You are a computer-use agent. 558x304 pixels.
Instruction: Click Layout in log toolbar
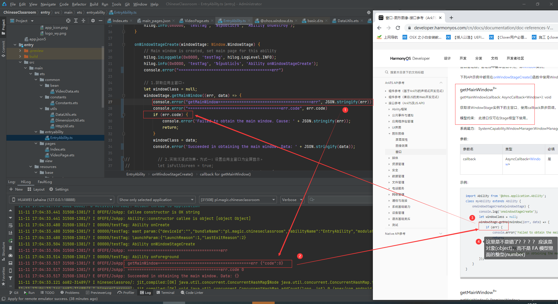36,189
